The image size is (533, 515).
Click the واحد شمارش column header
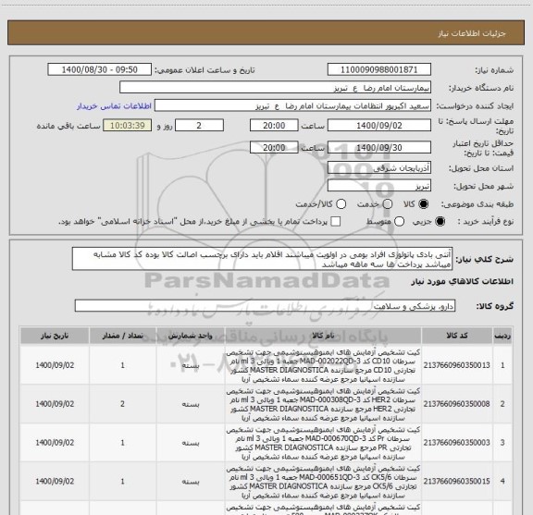coord(191,336)
